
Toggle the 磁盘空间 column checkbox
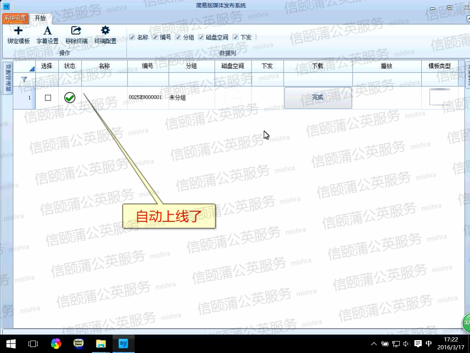[201, 37]
